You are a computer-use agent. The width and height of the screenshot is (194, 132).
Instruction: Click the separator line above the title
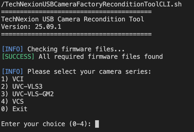(76, 12)
